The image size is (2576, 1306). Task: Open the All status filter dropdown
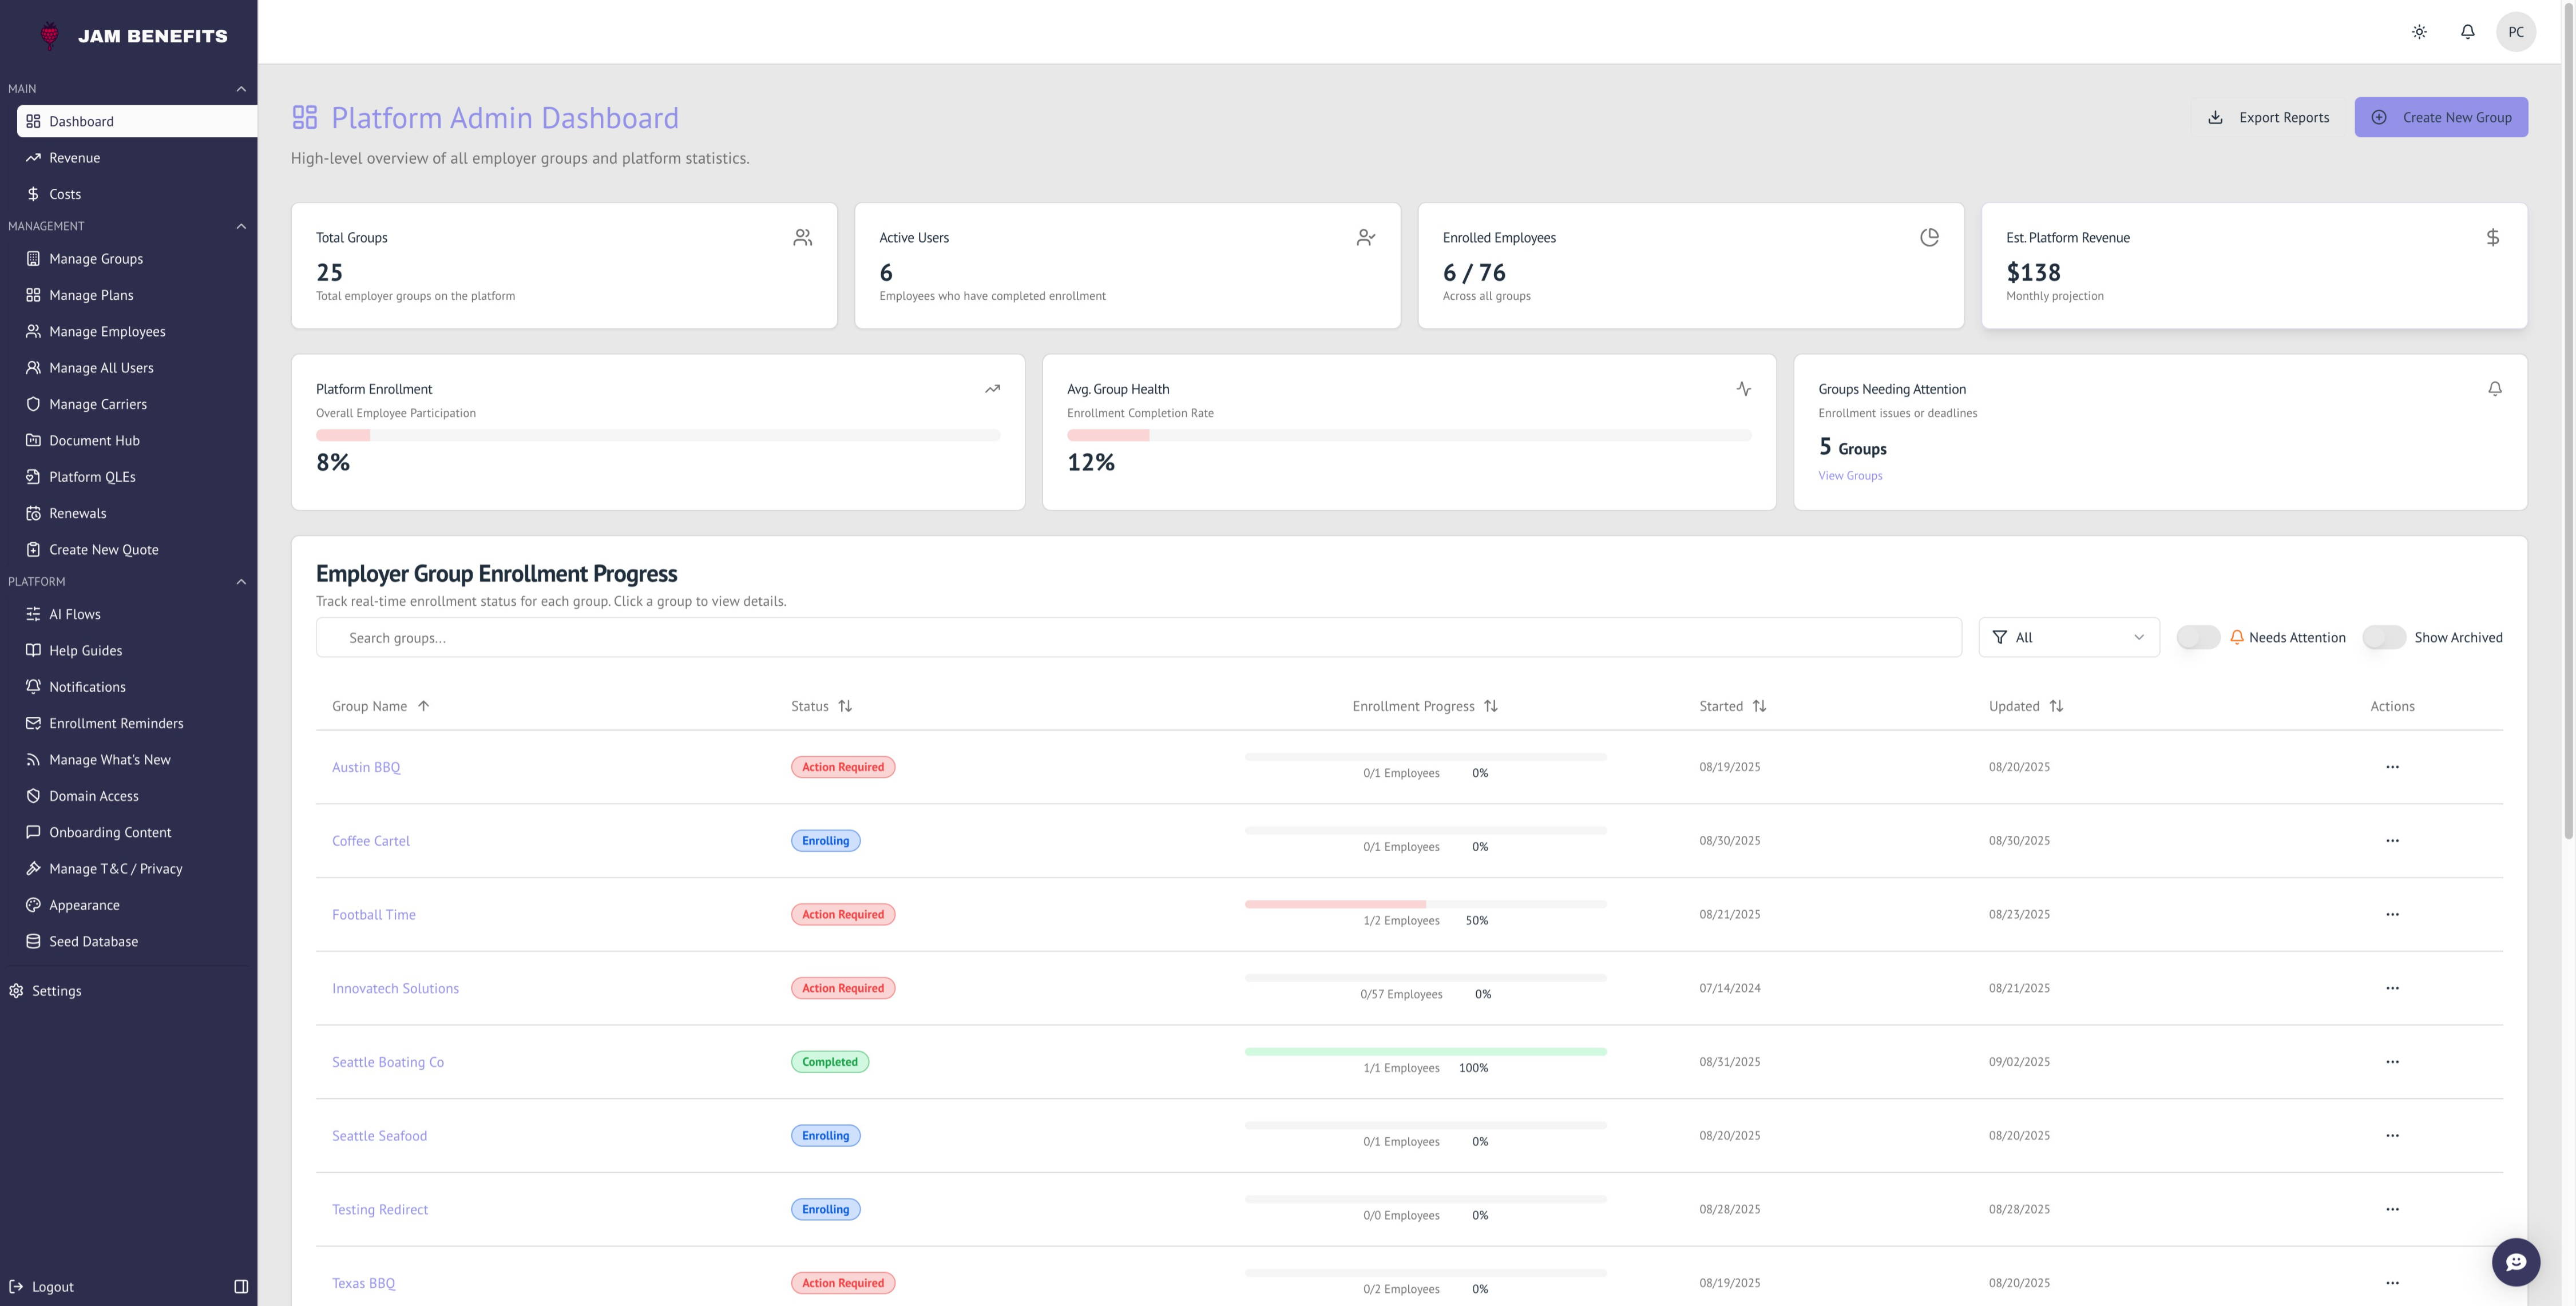tap(2068, 637)
